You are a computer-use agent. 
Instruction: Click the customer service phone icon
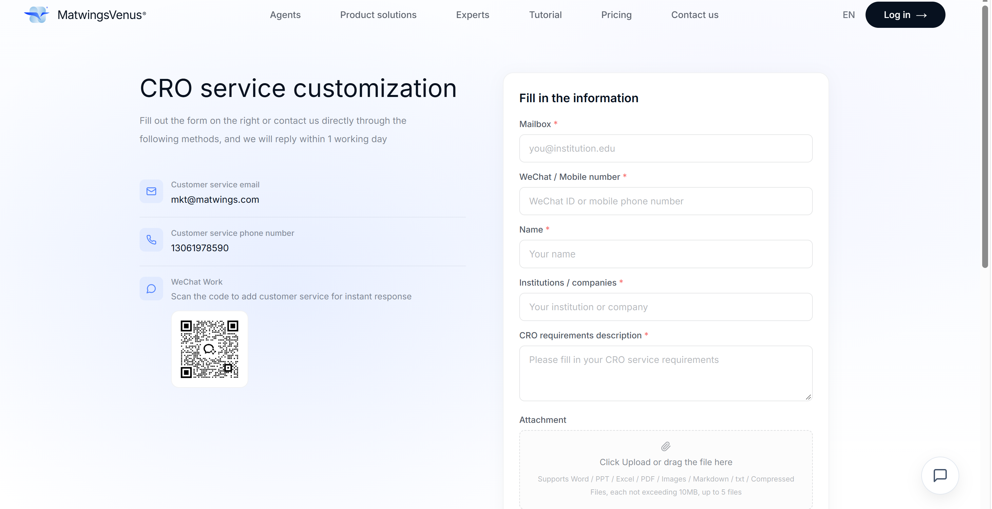tap(151, 240)
